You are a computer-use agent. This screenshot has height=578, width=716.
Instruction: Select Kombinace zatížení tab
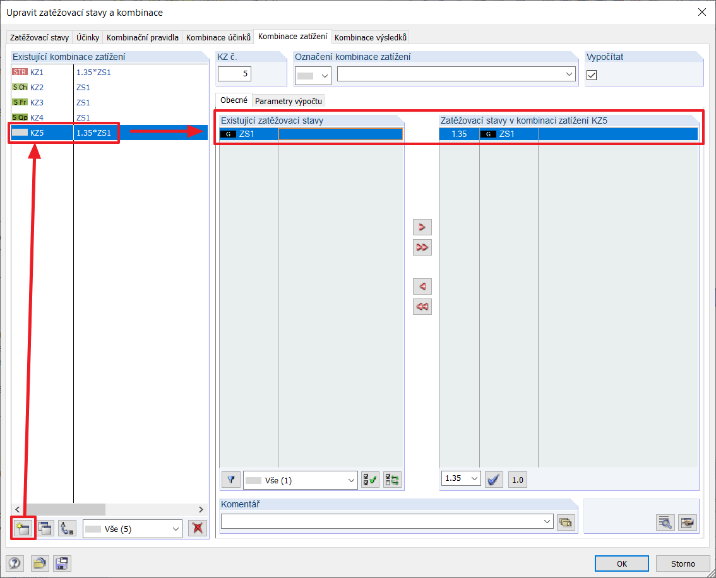pyautogui.click(x=293, y=36)
